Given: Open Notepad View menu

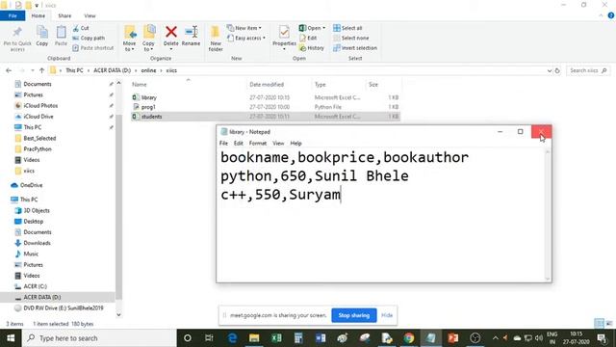Looking at the screenshot, I should point(278,144).
